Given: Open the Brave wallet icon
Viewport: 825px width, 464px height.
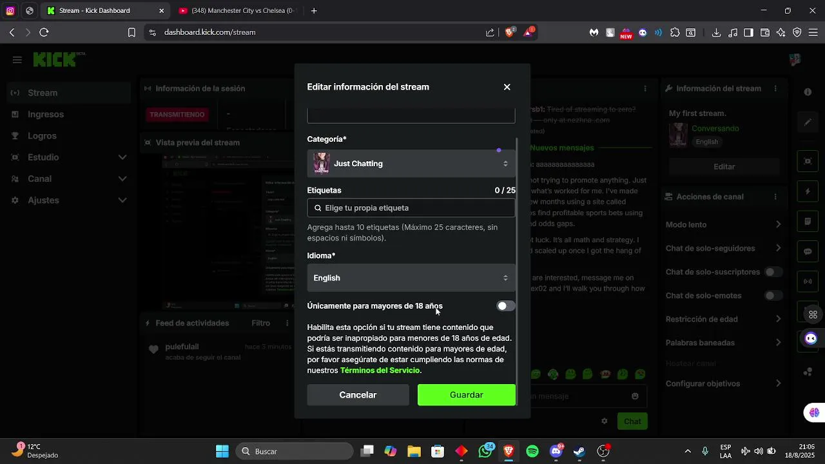Looking at the screenshot, I should coord(765,32).
